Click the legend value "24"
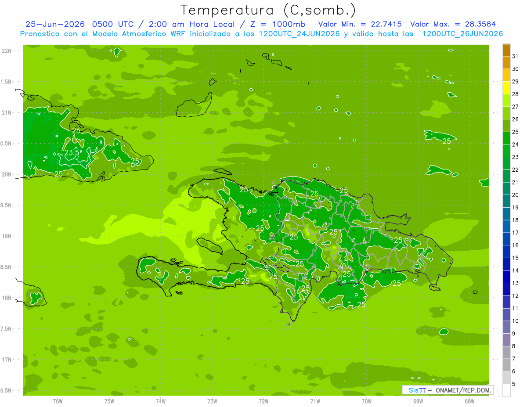Screen dimensions: 527x407 pos(515,144)
